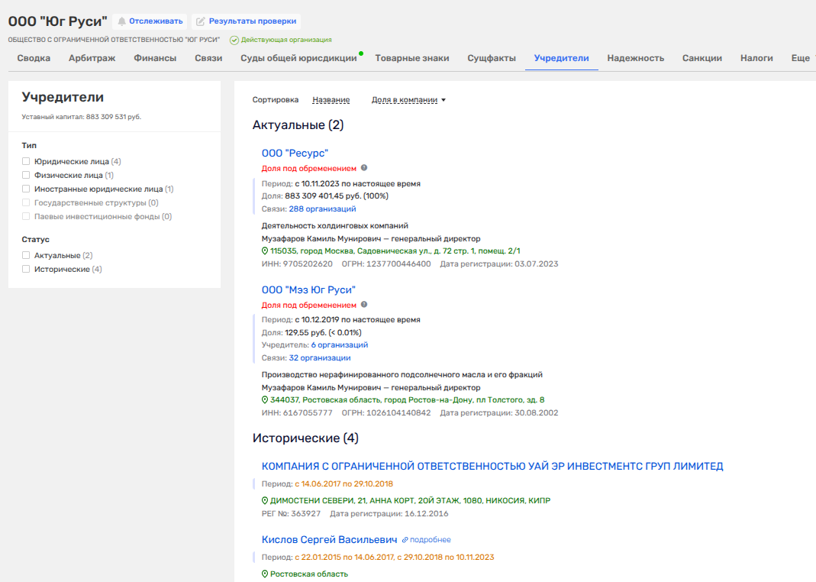Click green notification dot on Суды общей юрисдикции
Screen dimensions: 816x582
click(361, 53)
